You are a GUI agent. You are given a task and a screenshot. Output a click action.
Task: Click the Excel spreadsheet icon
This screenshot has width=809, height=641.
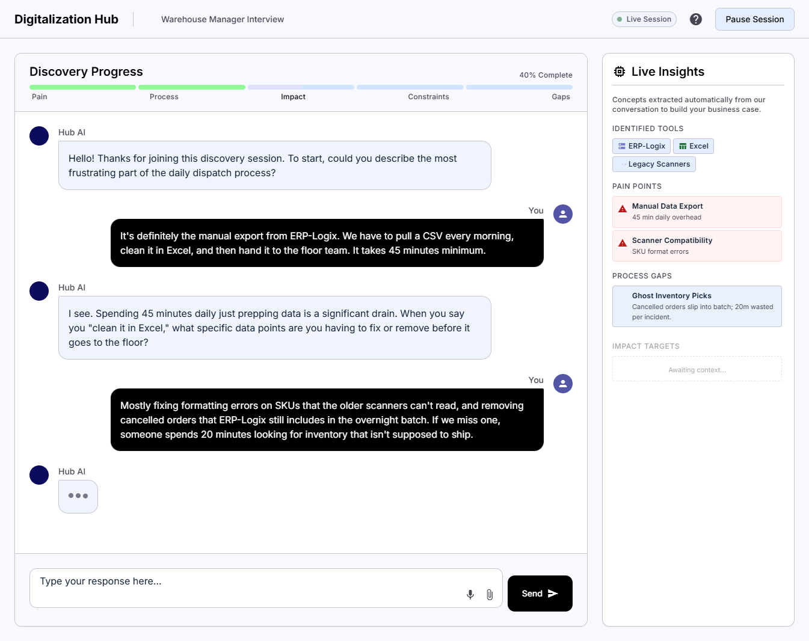pos(683,146)
